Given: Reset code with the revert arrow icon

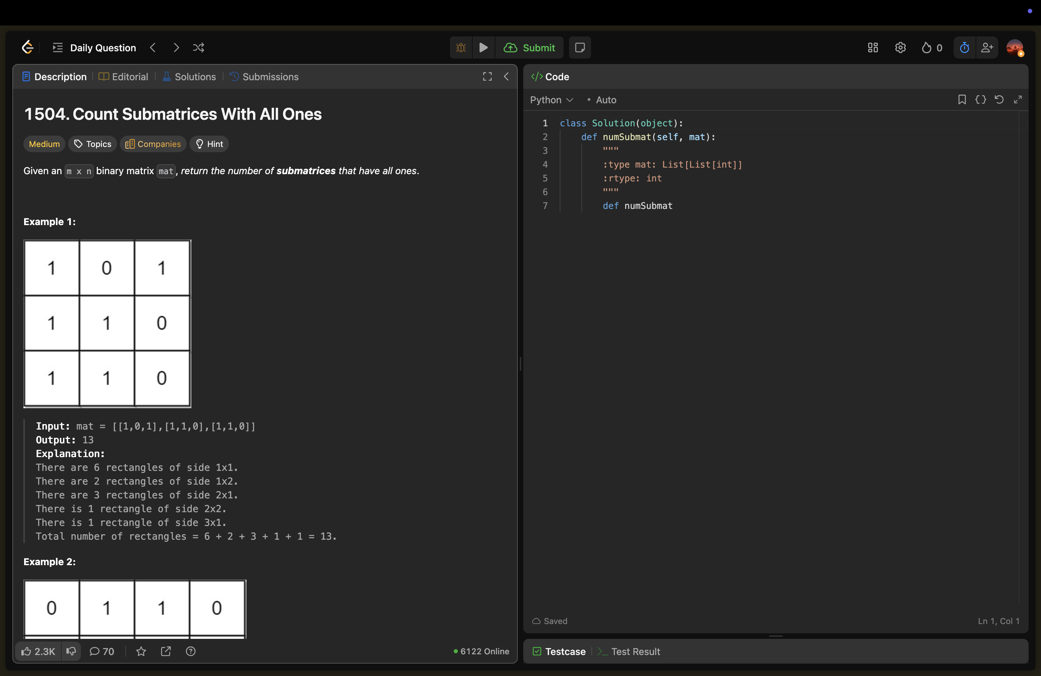Looking at the screenshot, I should (999, 100).
